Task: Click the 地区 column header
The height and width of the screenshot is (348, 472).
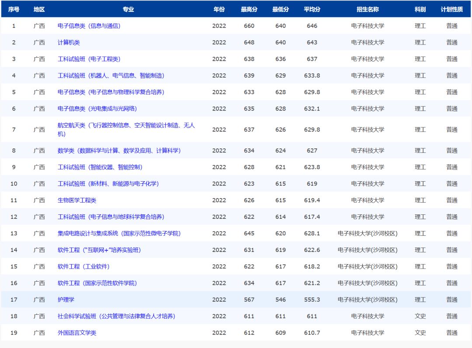Action: pos(39,9)
